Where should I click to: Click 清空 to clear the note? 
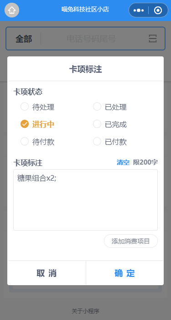[x=123, y=162]
